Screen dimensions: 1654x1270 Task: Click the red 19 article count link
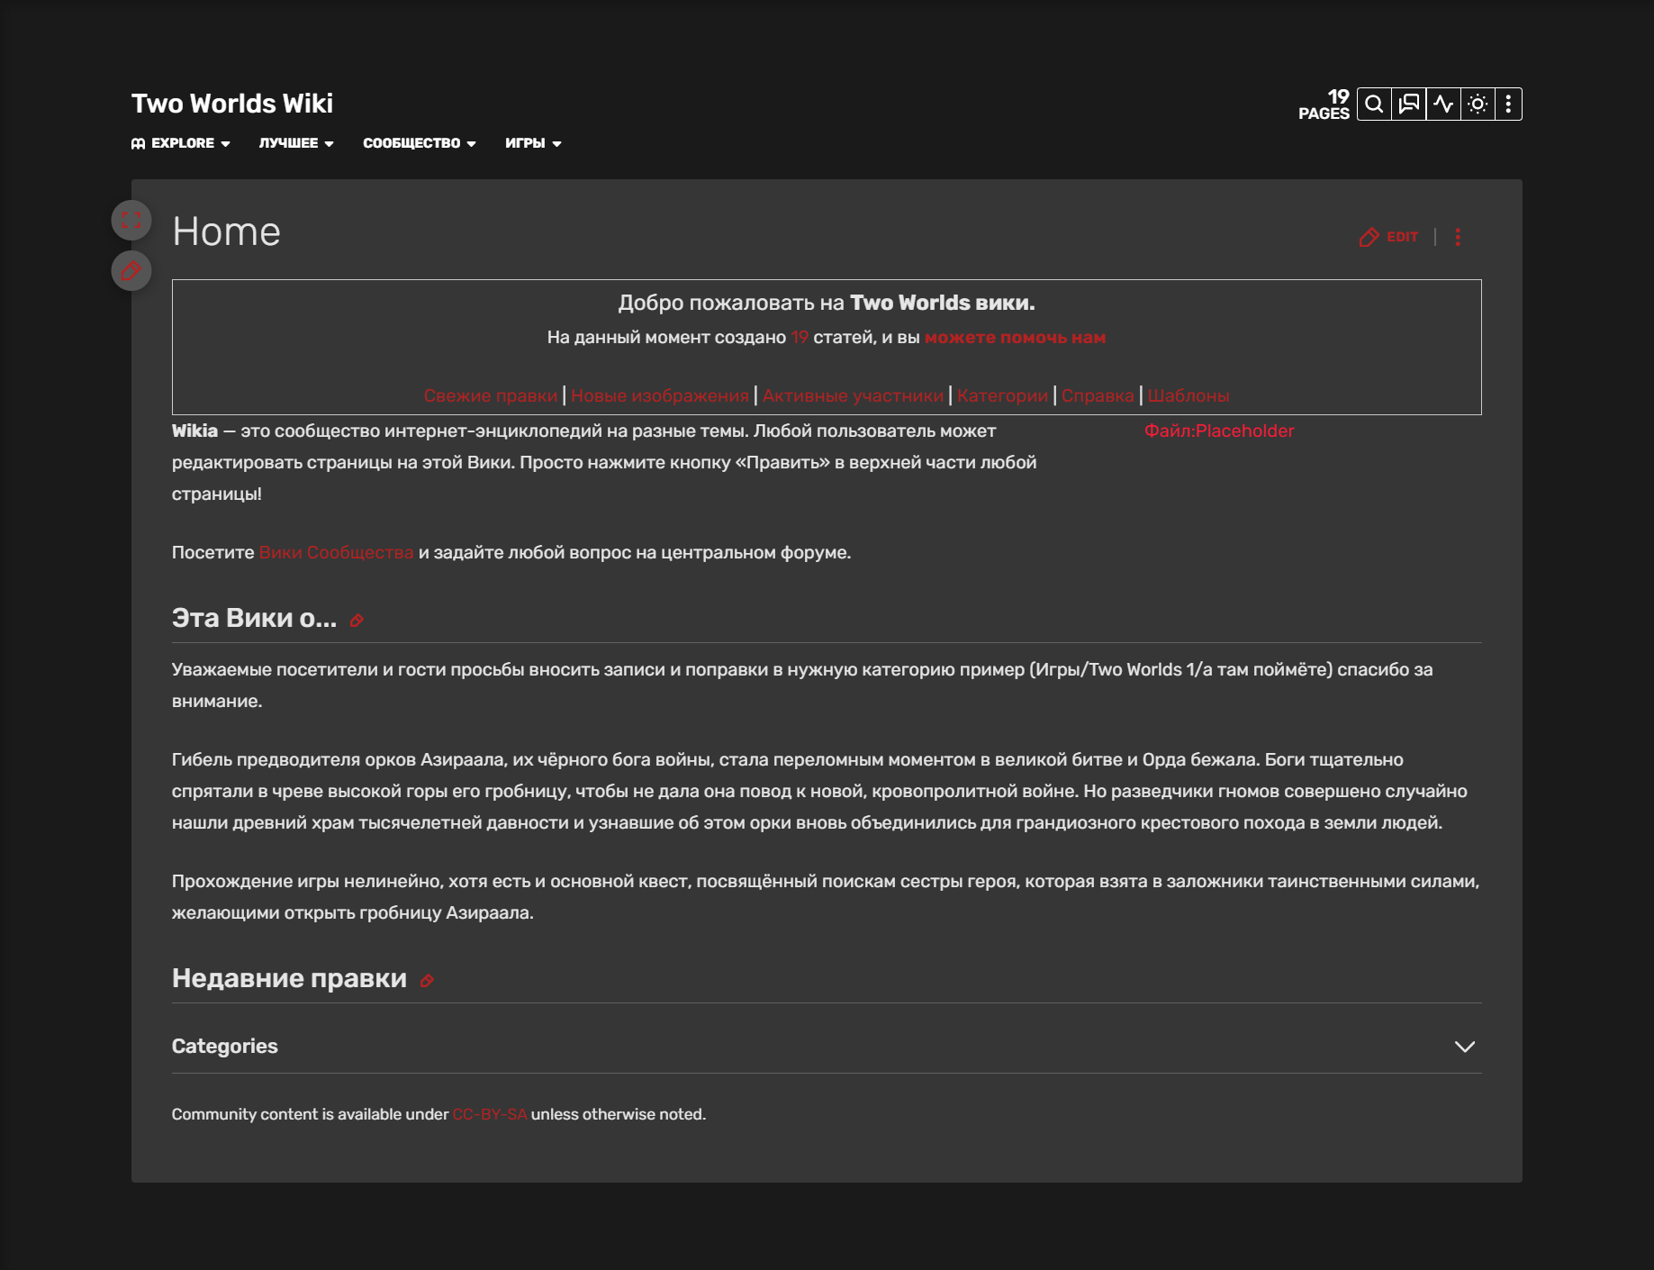(x=800, y=338)
